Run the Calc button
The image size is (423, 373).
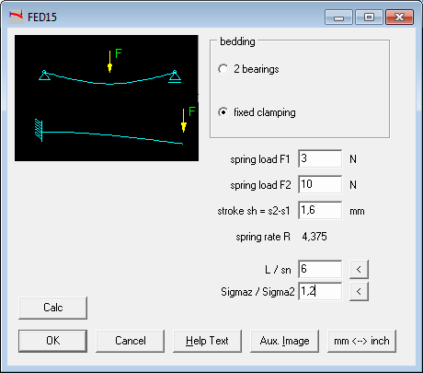52,308
